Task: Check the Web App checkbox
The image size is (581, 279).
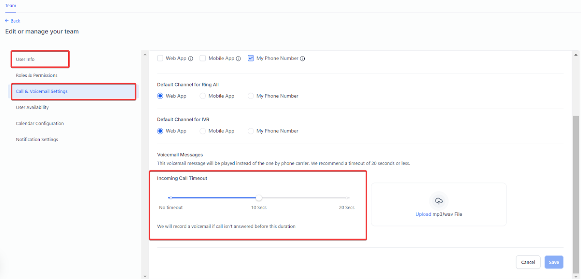Action: click(x=160, y=58)
